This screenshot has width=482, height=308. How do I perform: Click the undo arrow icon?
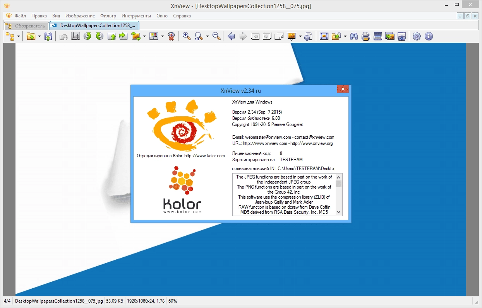pos(63,36)
